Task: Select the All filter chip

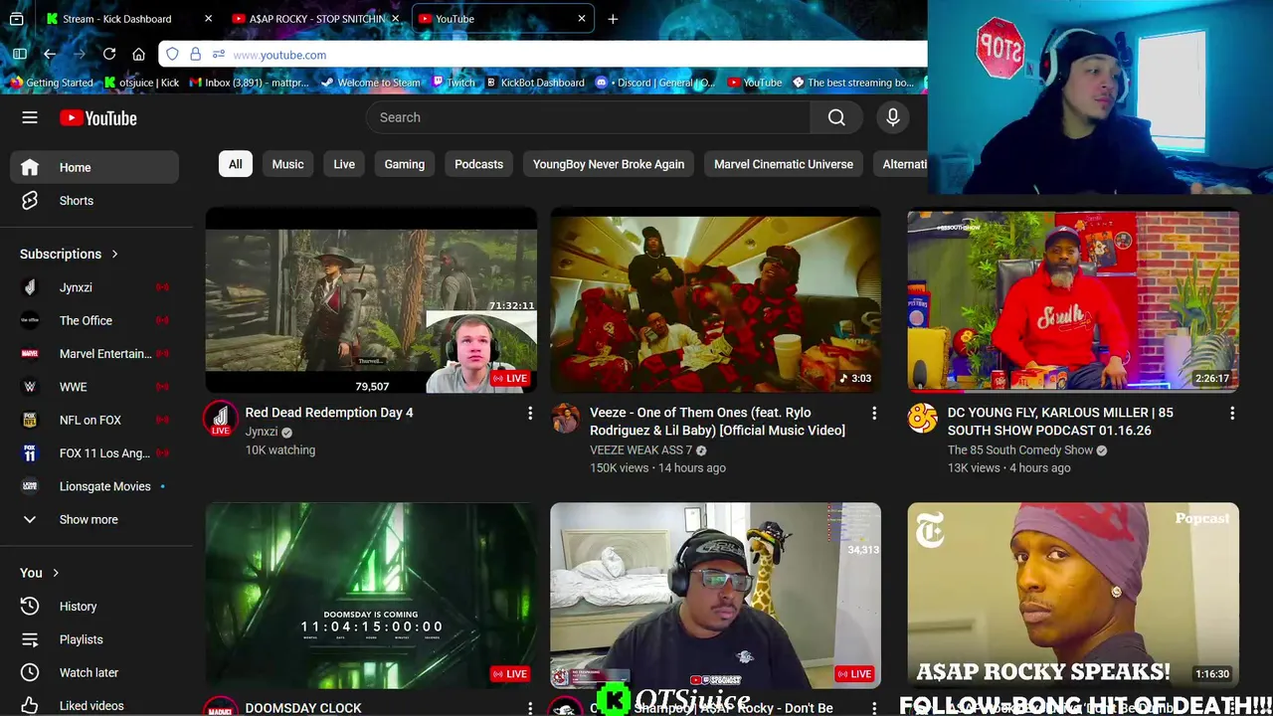Action: (x=236, y=164)
